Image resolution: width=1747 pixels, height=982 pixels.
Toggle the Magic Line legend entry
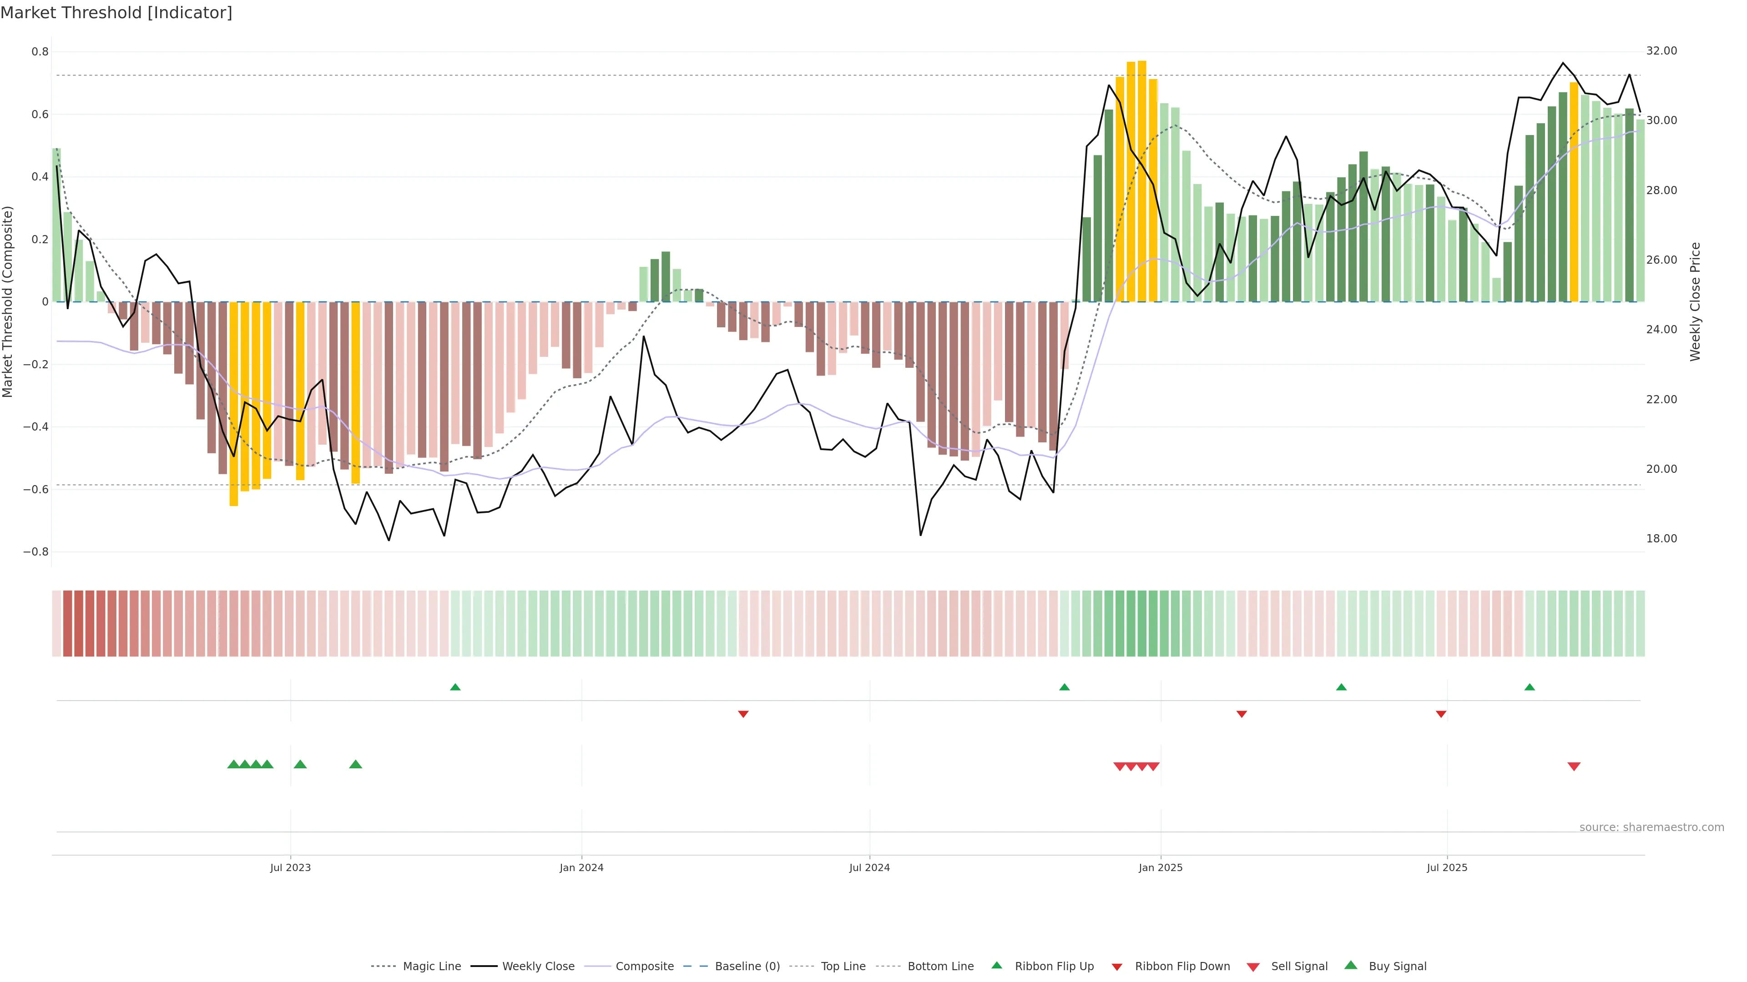(x=431, y=967)
